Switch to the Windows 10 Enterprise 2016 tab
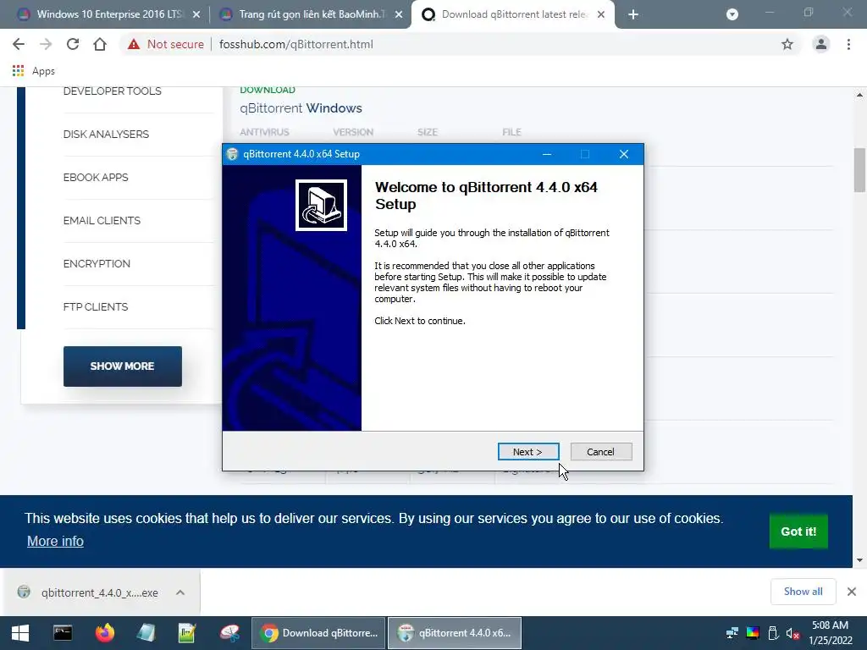The image size is (867, 650). tap(104, 14)
